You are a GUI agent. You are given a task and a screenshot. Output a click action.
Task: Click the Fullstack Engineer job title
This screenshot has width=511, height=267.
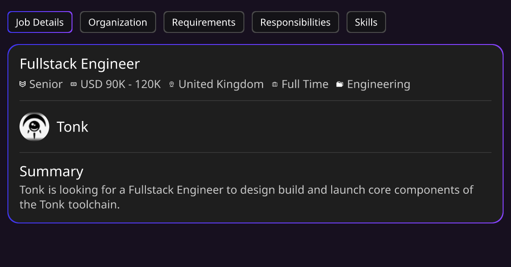[79, 64]
